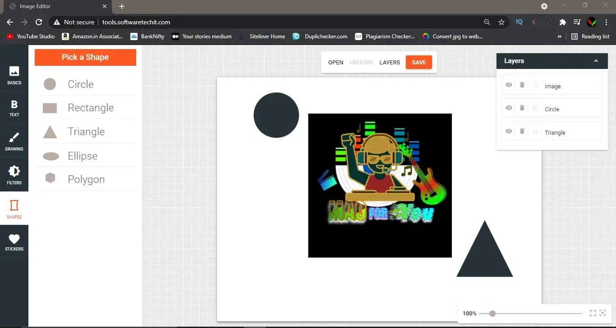
Task: Close the Image Editor tab
Action: point(104,6)
